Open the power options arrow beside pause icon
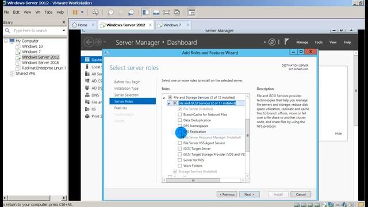 click(x=82, y=12)
